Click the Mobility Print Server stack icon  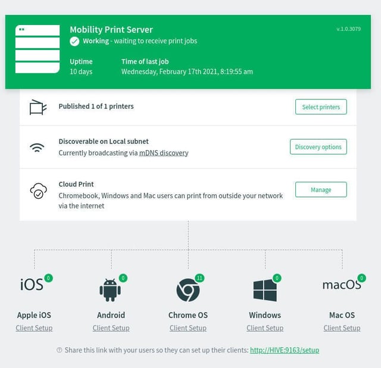point(38,49)
